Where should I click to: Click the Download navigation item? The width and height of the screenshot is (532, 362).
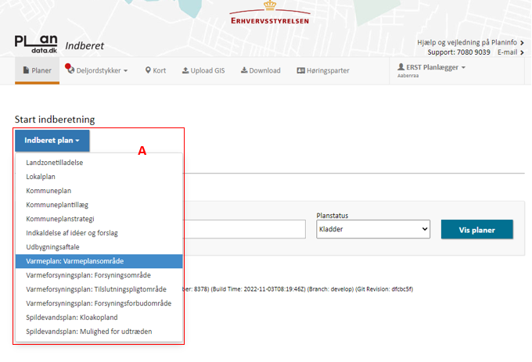[261, 70]
